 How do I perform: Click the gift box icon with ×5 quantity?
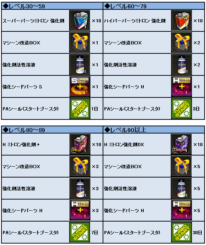click(x=181, y=166)
